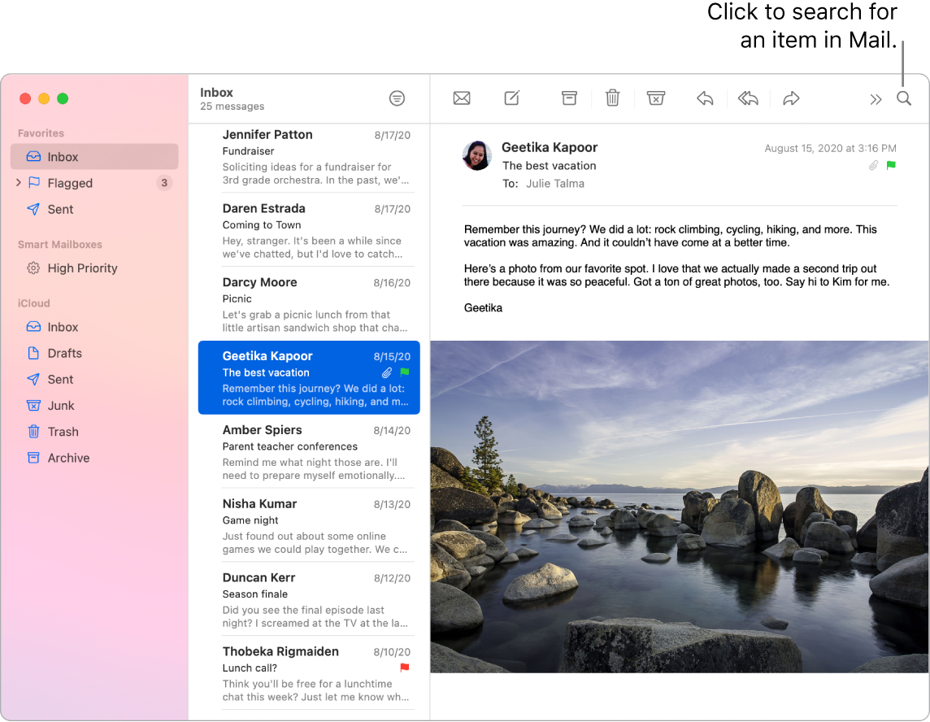This screenshot has height=722, width=930.
Task: Show more toolbar actions via the chevron
Action: point(876,98)
